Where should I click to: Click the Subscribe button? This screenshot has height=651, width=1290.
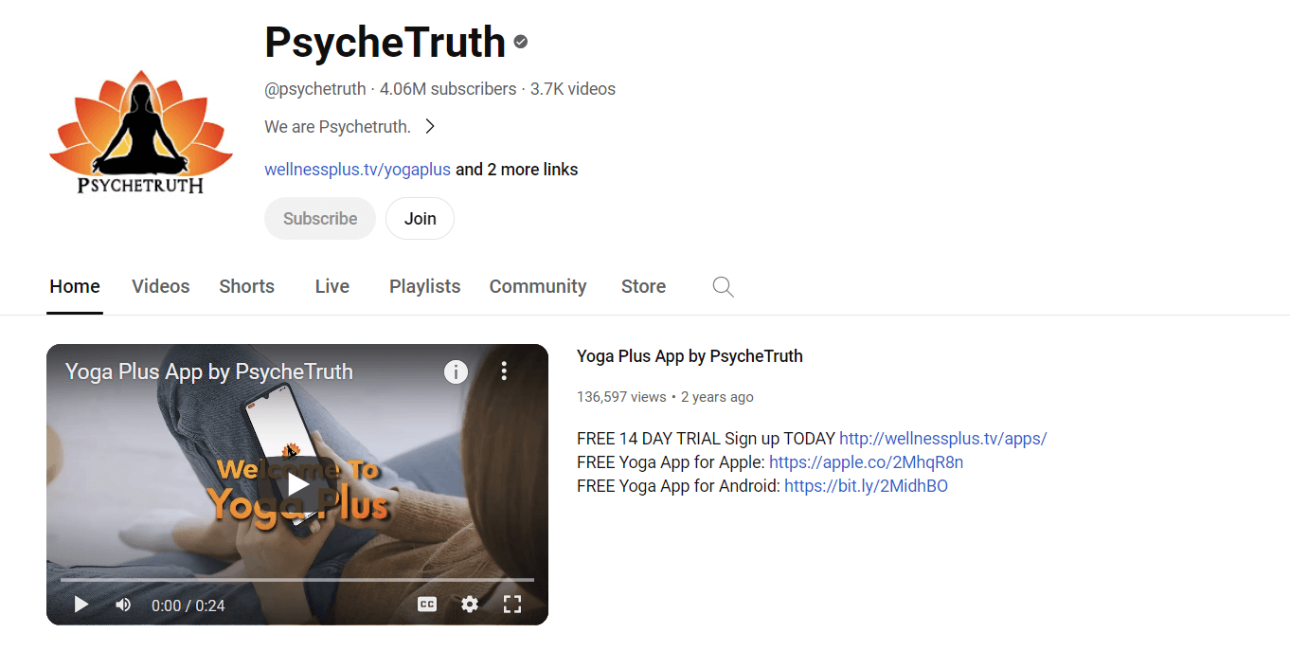tap(319, 218)
